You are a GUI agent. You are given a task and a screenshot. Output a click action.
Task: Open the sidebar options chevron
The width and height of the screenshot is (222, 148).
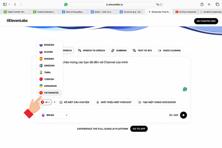[9, 4]
